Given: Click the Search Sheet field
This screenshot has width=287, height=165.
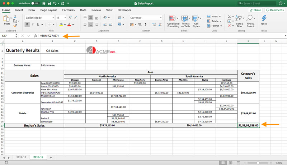Looking at the screenshot, I should 257,3.
